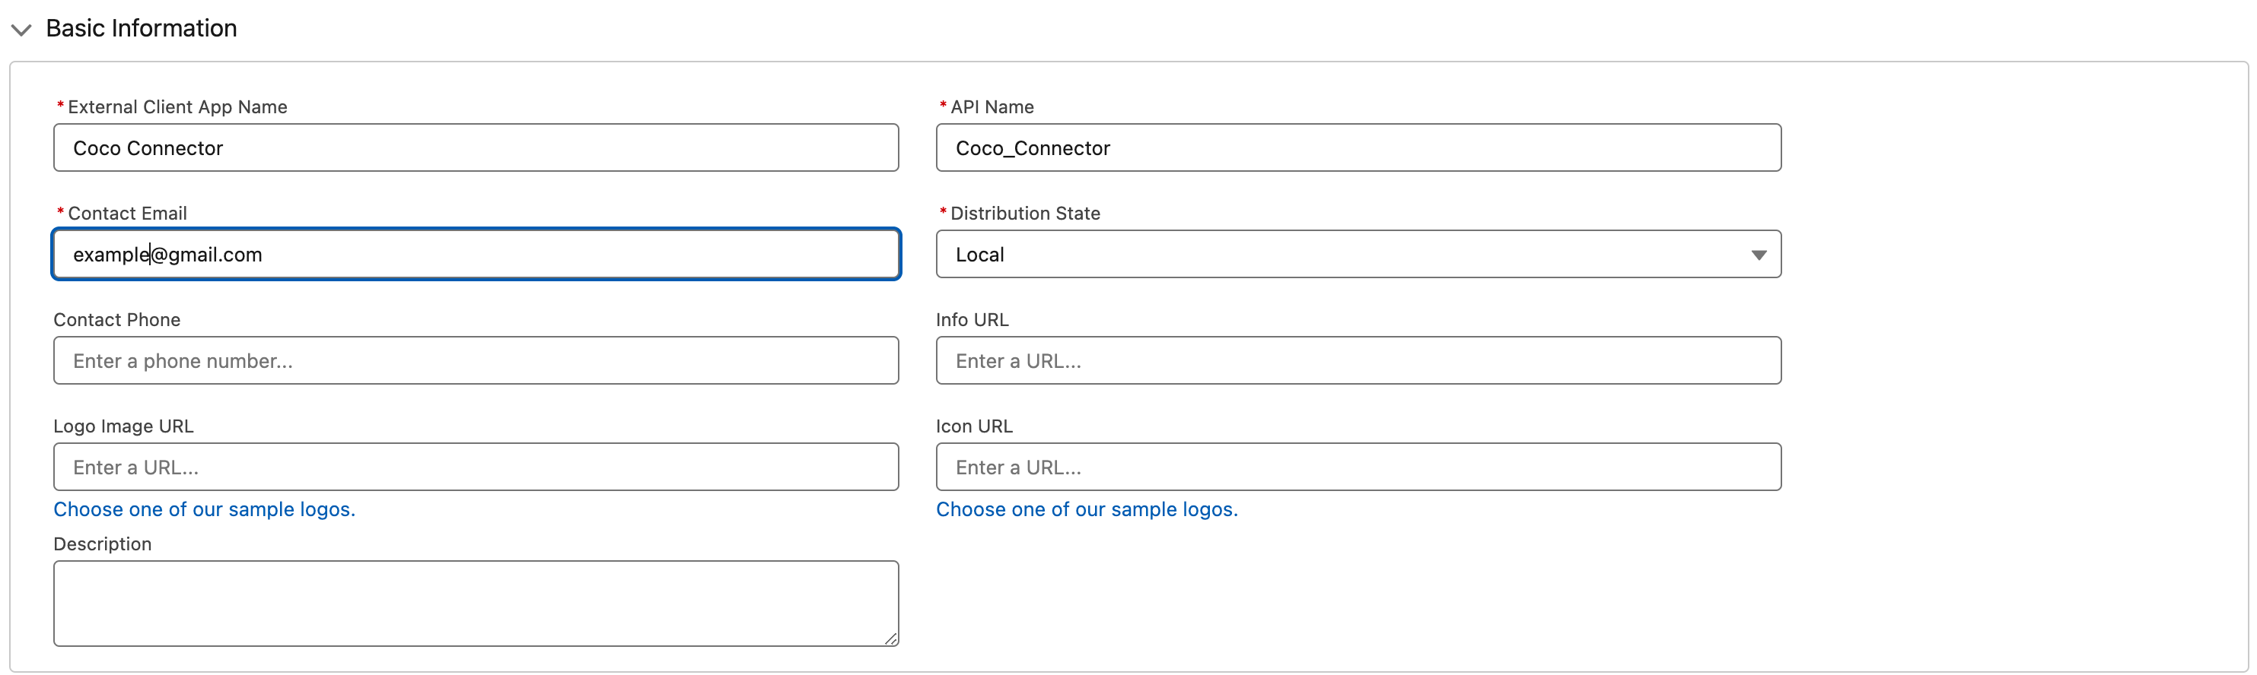Click inside the Description text area
The height and width of the screenshot is (675, 2257).
coord(475,604)
